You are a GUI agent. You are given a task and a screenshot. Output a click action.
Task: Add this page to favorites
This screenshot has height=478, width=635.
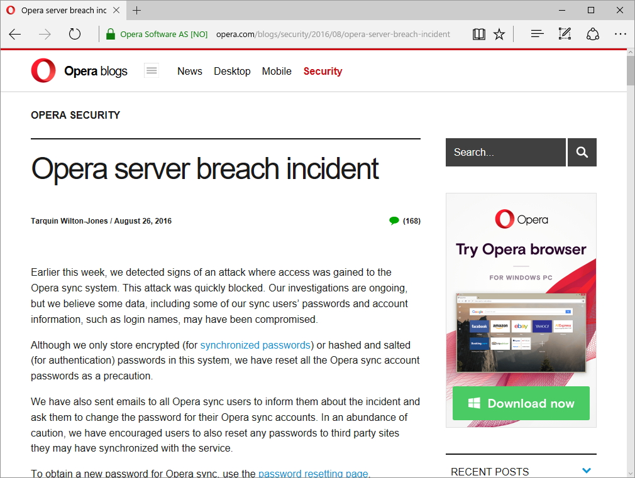(499, 34)
